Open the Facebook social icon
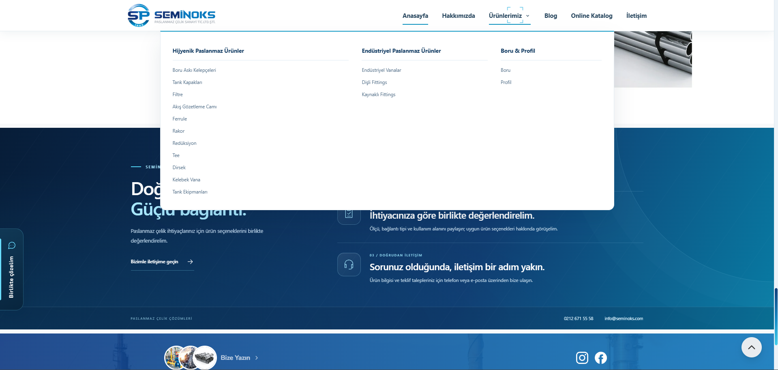The width and height of the screenshot is (778, 370). (x=600, y=358)
